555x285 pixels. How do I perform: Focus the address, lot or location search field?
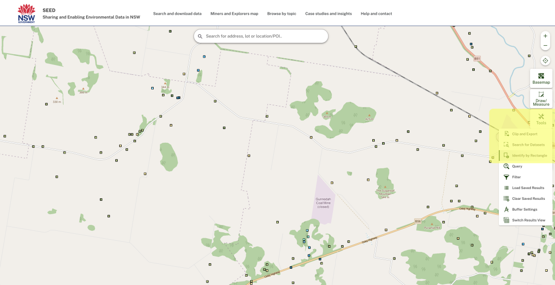(261, 36)
